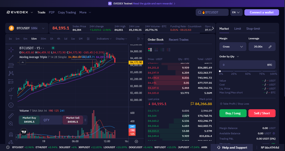The image size is (285, 151).
Task: Click the clock icon in bottom ticker
Action: (8, 147)
